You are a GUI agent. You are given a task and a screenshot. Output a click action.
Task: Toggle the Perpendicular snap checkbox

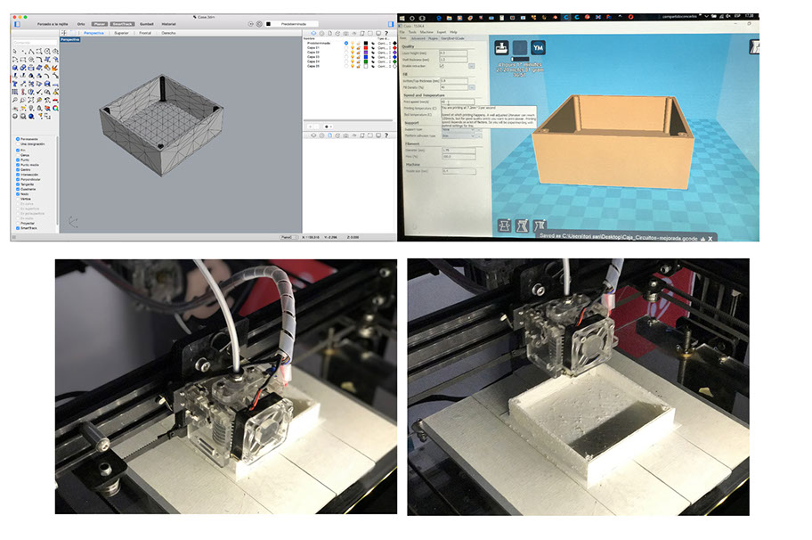[18, 179]
